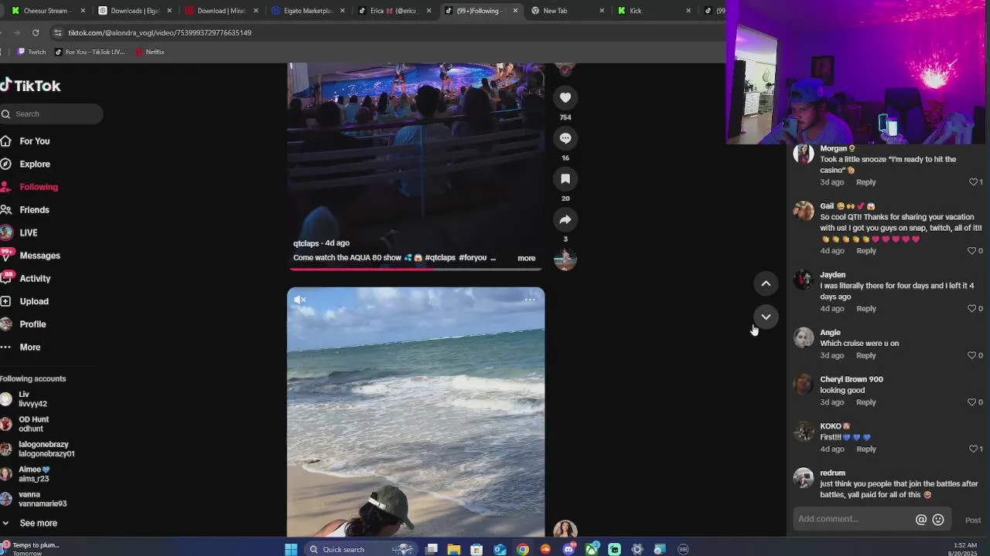Viewport: 990px width, 556px height.
Task: Click the browser address bar
Action: pyautogui.click(x=387, y=32)
